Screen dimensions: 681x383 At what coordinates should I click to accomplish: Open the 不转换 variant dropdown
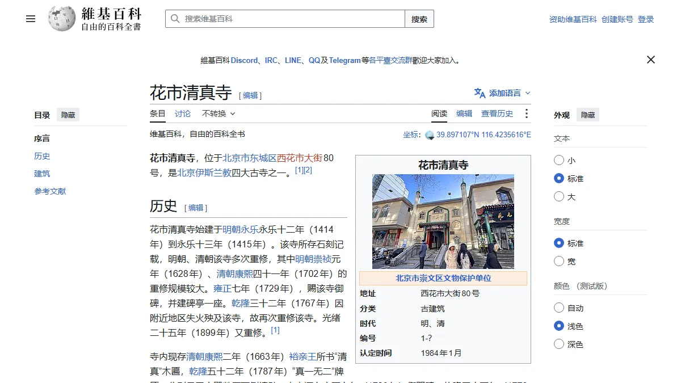click(x=218, y=113)
